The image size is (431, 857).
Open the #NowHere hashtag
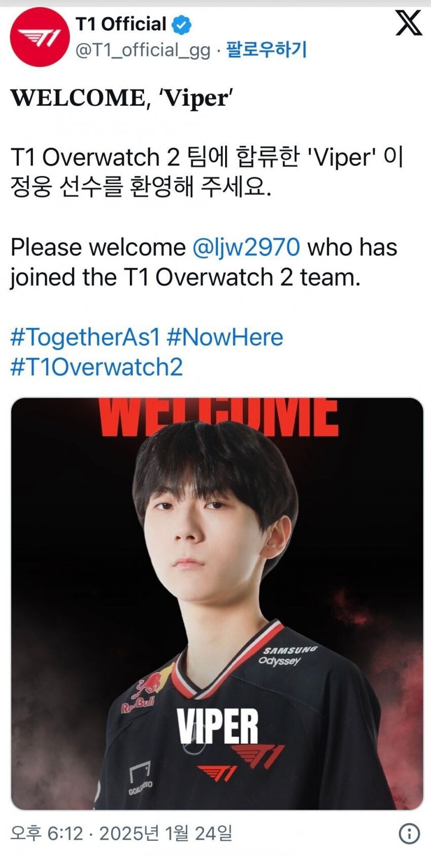coord(225,337)
